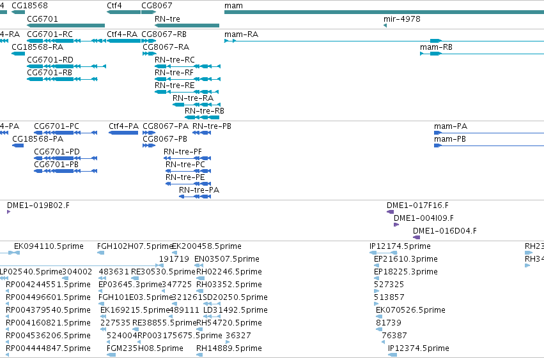Select transcript RN-tre-RB
The width and height of the screenshot is (544, 358).
pos(202,117)
